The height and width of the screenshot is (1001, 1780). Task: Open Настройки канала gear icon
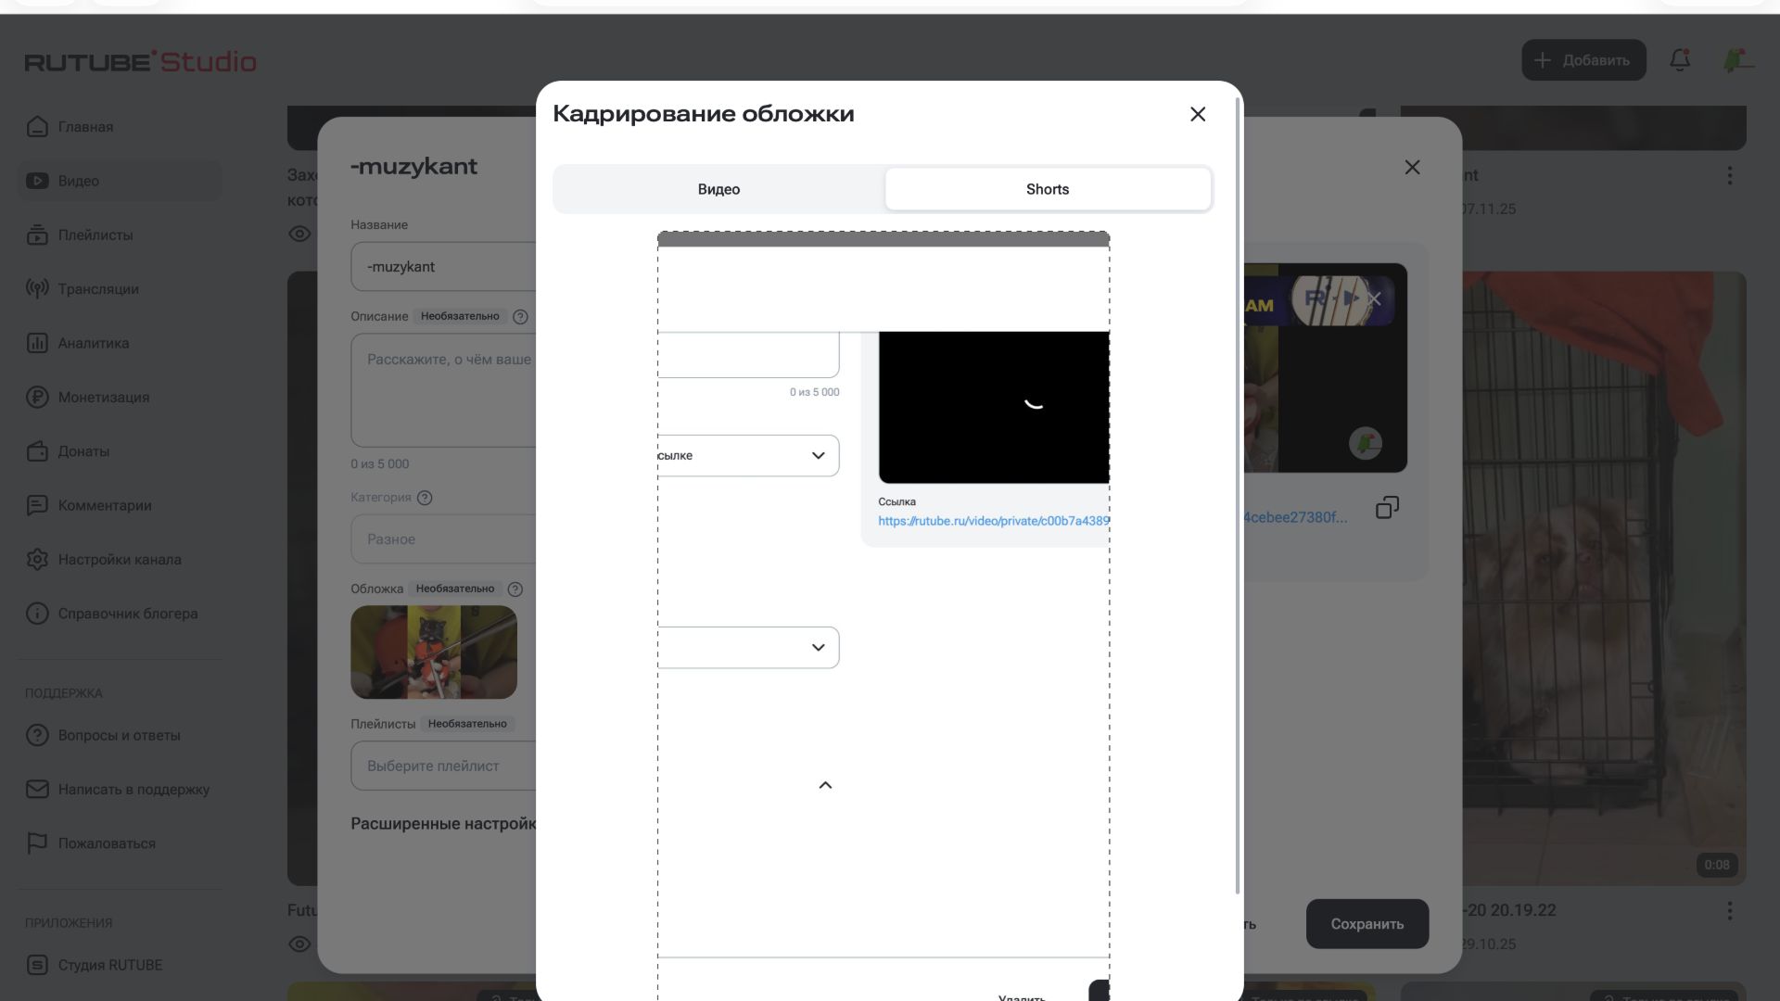[37, 560]
